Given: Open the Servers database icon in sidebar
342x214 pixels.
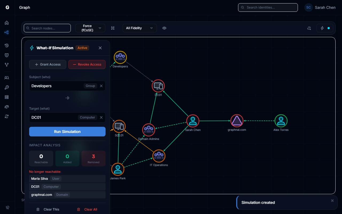Looking at the screenshot, I should 7,97.
